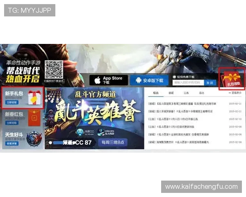
Task: Click the Android robot icon
Action: click(x=138, y=80)
